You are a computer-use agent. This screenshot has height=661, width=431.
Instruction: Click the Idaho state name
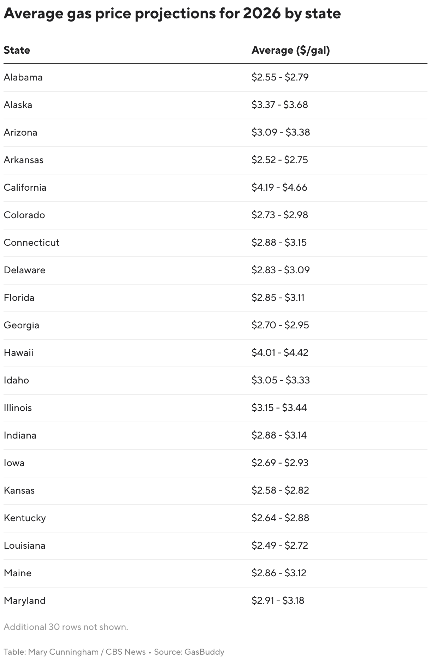(x=16, y=380)
